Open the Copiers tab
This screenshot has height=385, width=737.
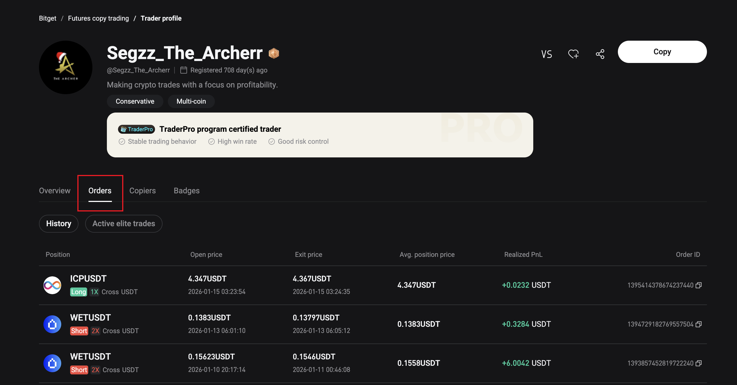tap(143, 191)
